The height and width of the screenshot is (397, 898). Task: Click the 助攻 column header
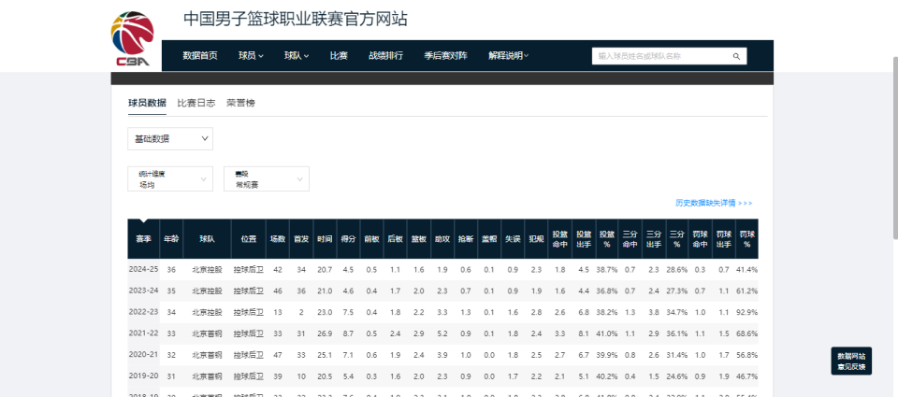pyautogui.click(x=442, y=239)
